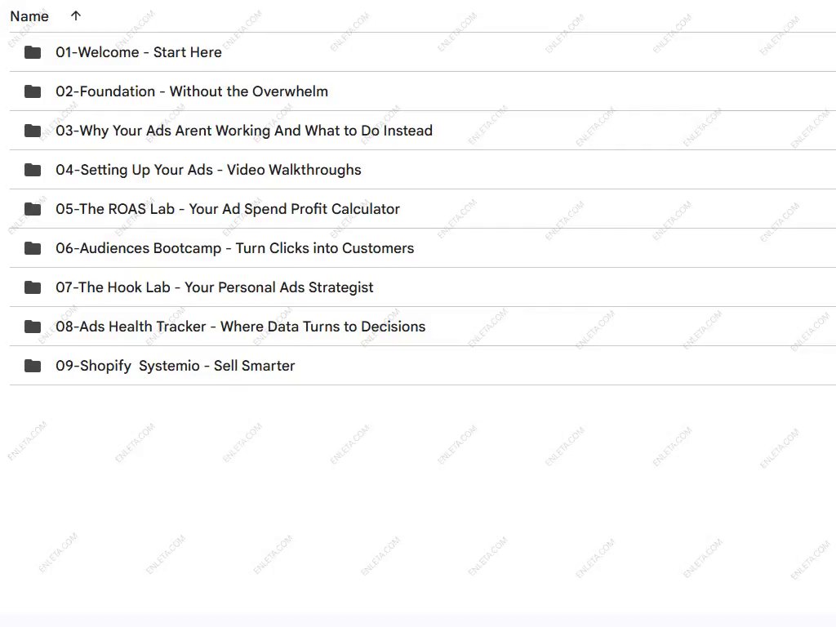Sort by the Name column header

coord(29,16)
